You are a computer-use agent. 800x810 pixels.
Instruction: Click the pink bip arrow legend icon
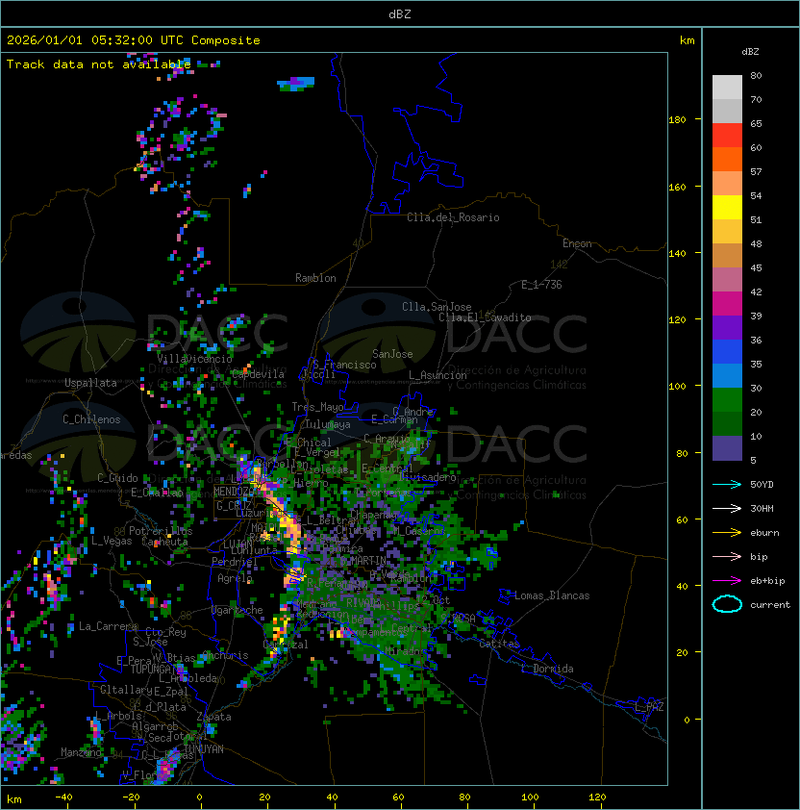click(x=727, y=556)
